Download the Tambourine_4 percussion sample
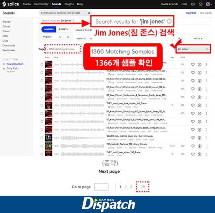 click(x=199, y=97)
